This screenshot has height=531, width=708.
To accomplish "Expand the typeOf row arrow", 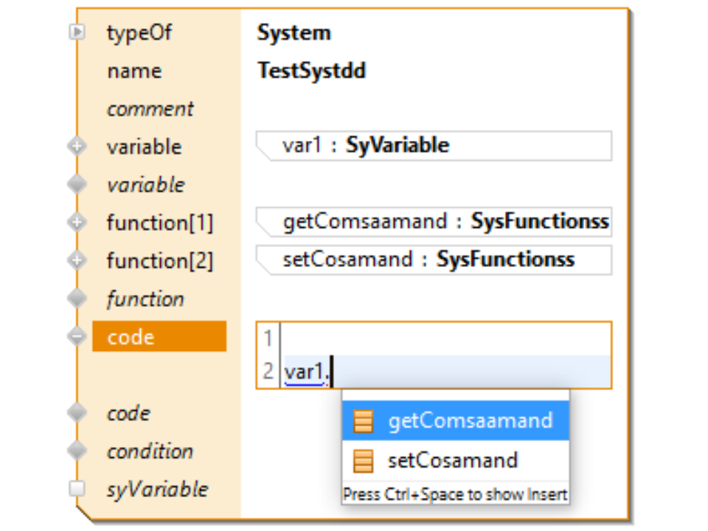I will click(x=77, y=32).
